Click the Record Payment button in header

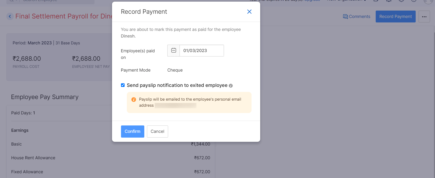(396, 16)
